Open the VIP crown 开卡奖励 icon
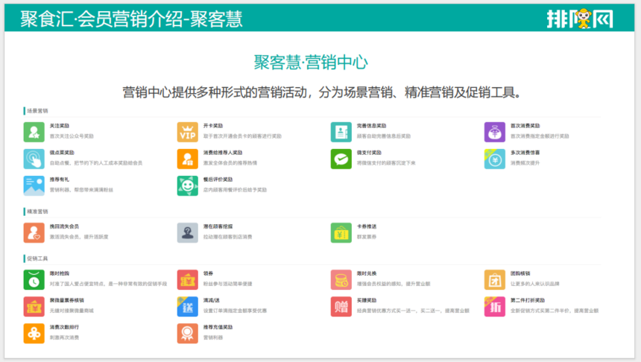 188,132
